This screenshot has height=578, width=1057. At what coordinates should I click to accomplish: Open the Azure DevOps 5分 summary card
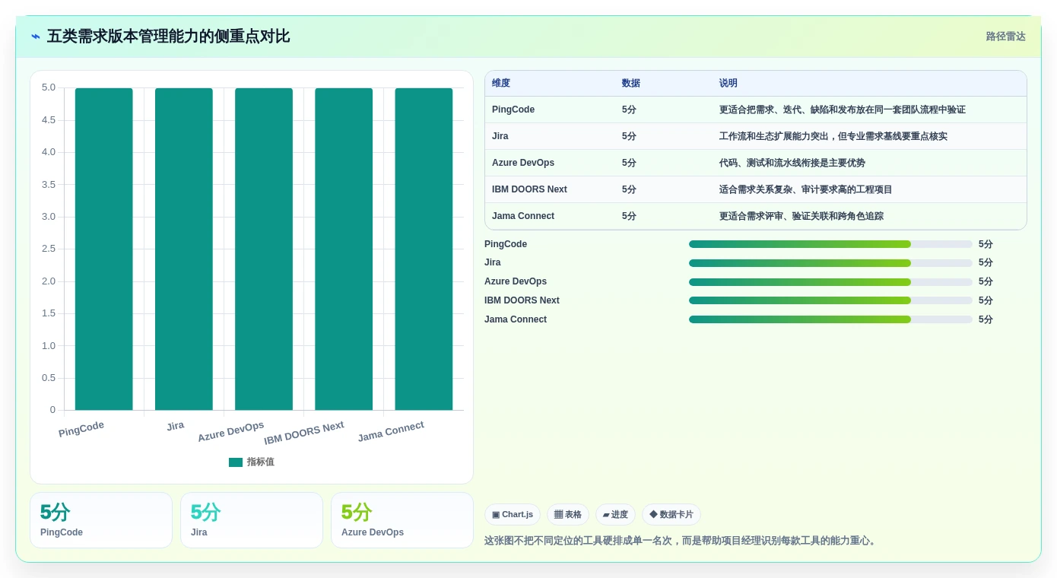pyautogui.click(x=402, y=520)
